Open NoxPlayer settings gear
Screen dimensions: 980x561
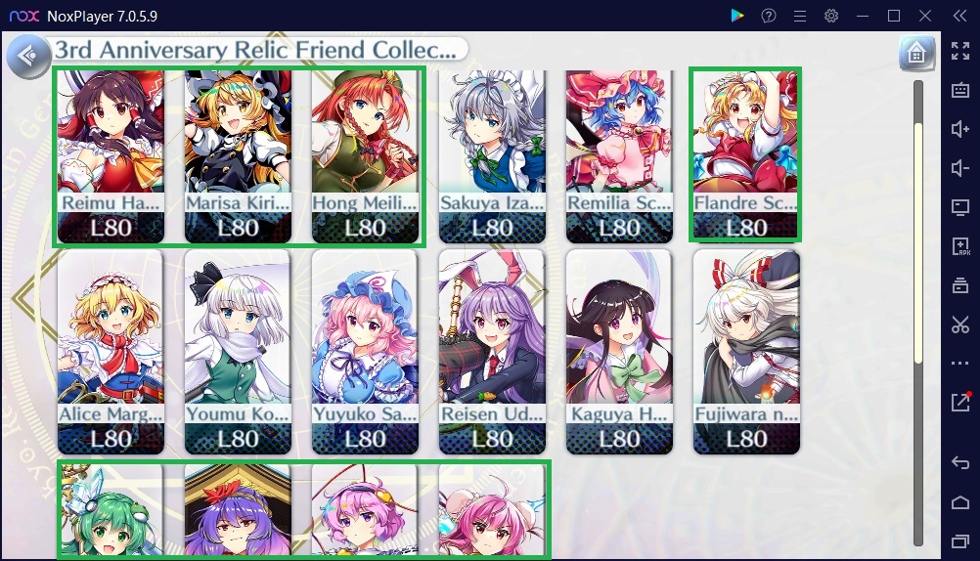coord(831,16)
